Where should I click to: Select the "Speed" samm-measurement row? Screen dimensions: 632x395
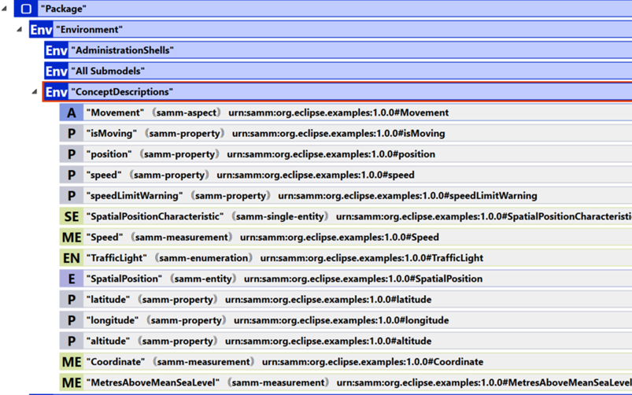pyautogui.click(x=346, y=237)
